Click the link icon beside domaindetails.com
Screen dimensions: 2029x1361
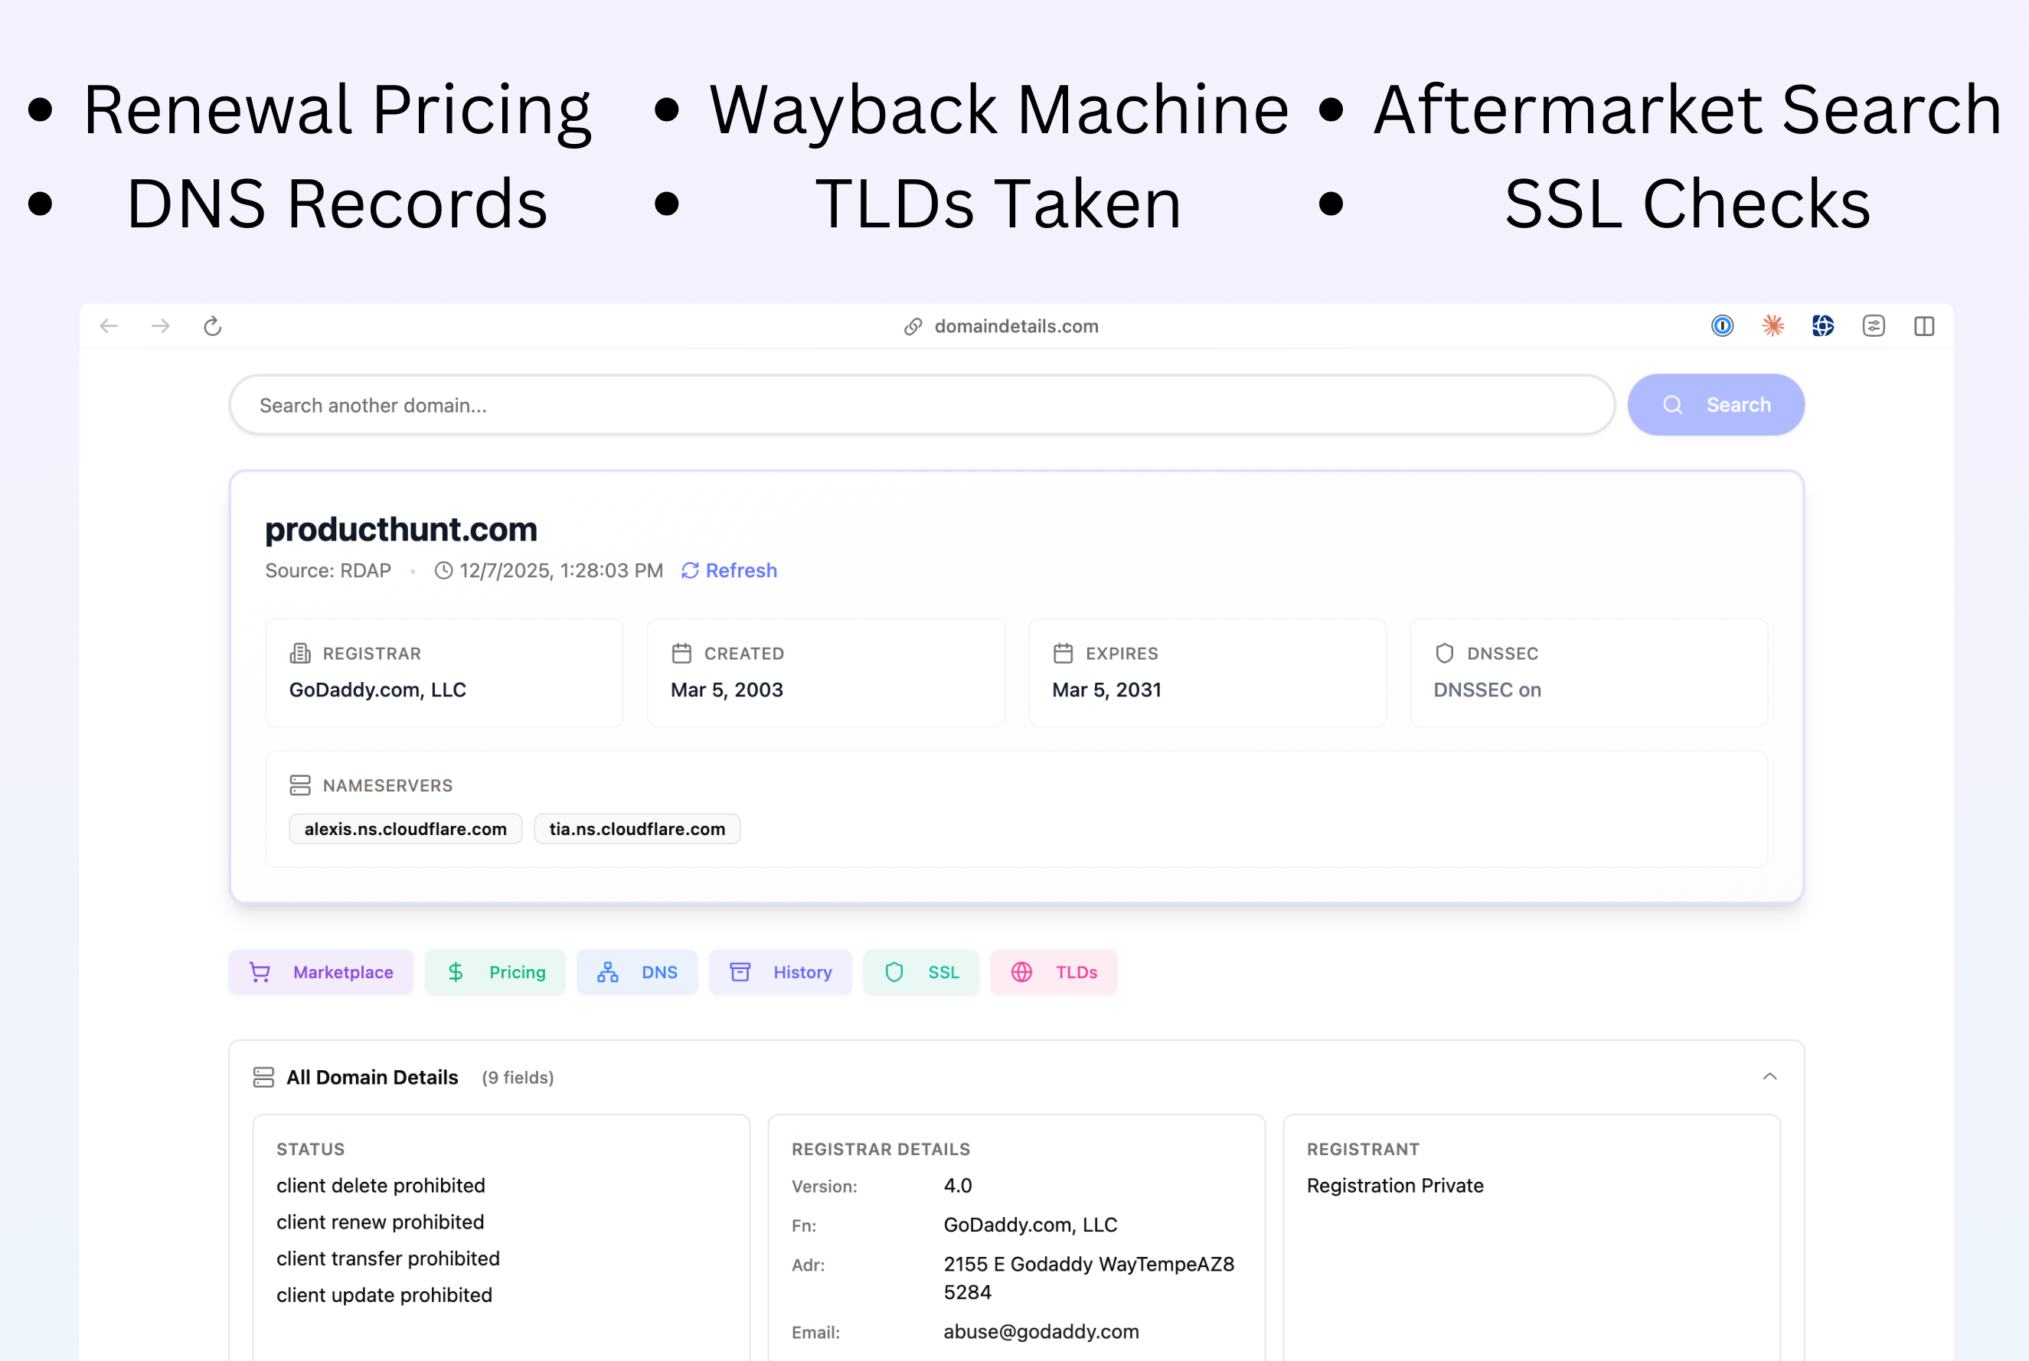click(913, 327)
